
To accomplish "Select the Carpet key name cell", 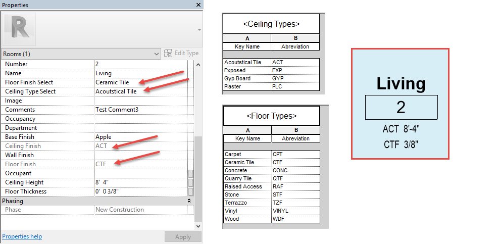I will tap(247, 154).
